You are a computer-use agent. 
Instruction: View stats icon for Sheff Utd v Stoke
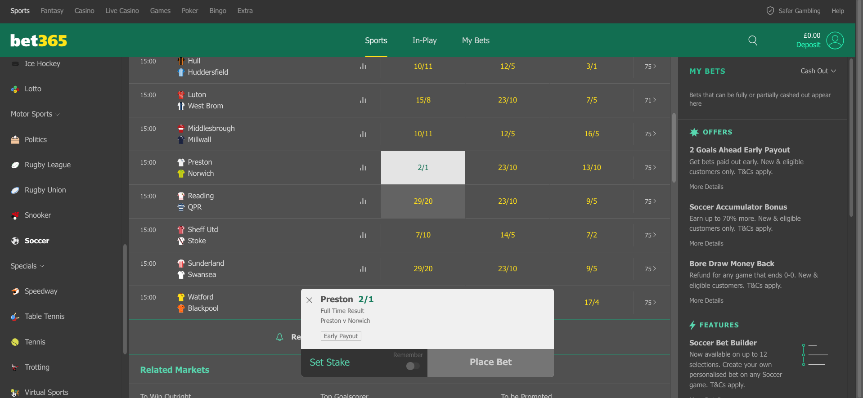(x=363, y=235)
